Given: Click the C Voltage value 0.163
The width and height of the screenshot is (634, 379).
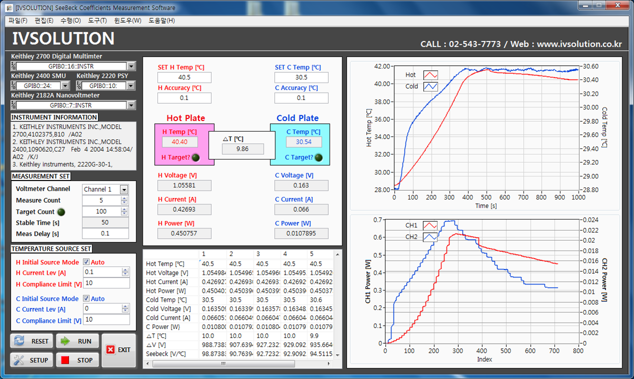Looking at the screenshot, I should tap(301, 185).
